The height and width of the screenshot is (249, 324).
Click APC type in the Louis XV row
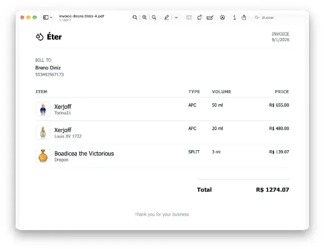click(192, 128)
